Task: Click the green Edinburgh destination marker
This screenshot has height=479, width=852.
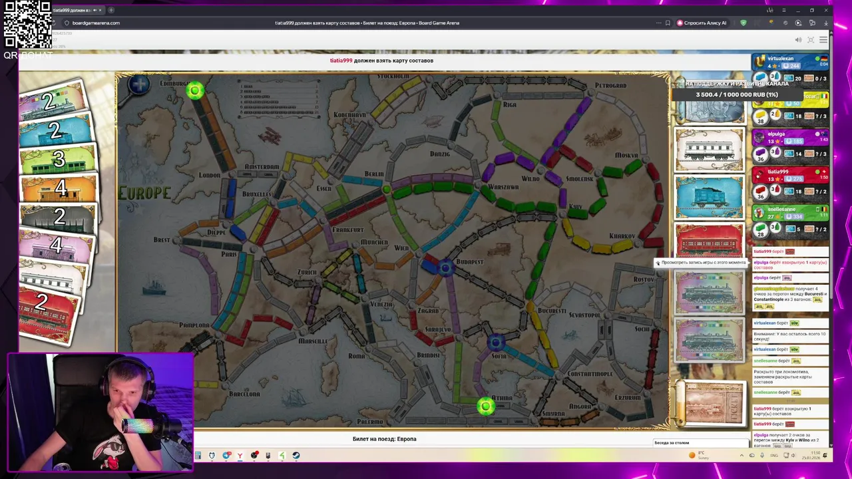Action: [195, 90]
